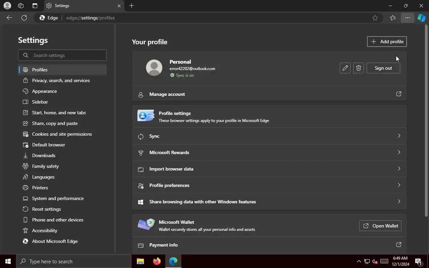Launch Firefox from the taskbar

(157, 261)
